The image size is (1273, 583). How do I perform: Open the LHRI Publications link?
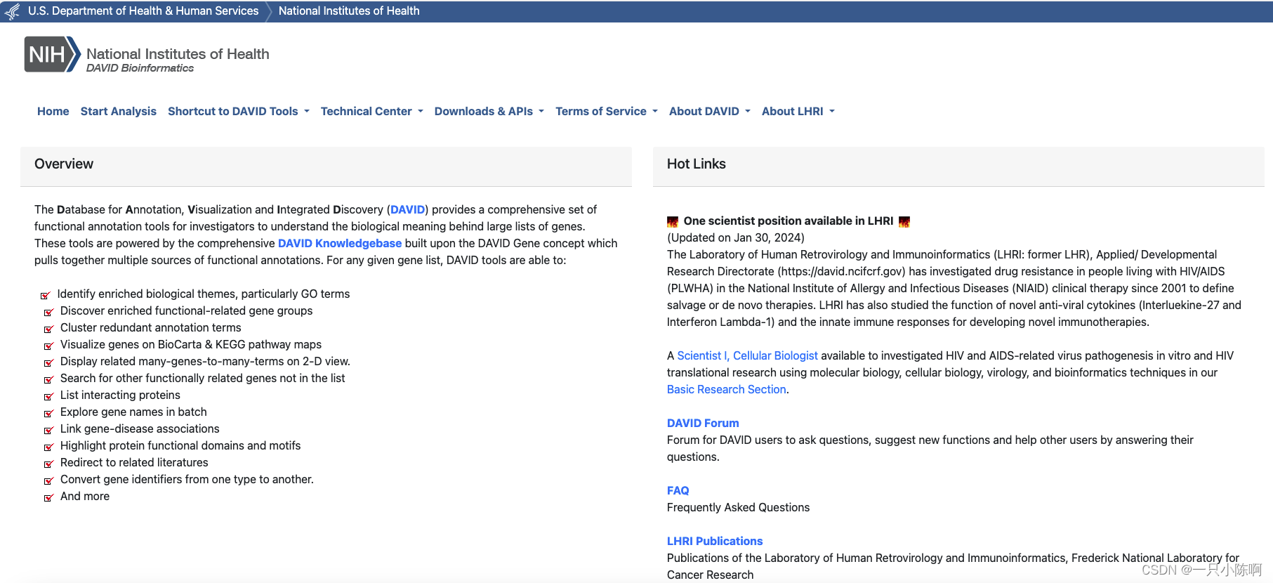pos(715,541)
